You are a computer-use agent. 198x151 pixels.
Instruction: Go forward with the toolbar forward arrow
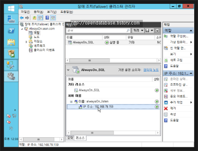tap(27, 18)
